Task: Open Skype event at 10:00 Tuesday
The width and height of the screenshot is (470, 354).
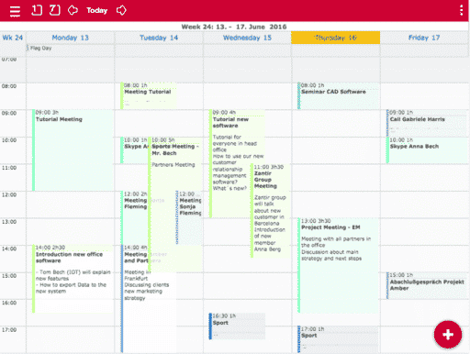Action: pos(134,149)
